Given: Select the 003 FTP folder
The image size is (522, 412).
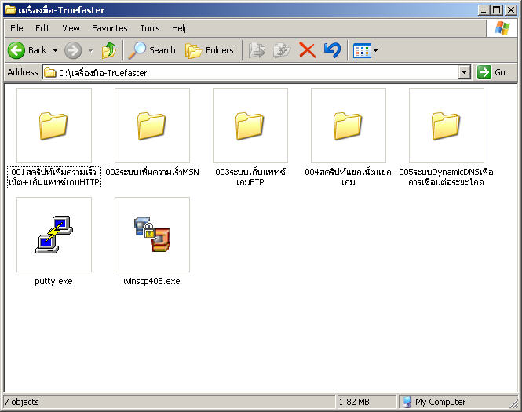Looking at the screenshot, I should [x=250, y=125].
